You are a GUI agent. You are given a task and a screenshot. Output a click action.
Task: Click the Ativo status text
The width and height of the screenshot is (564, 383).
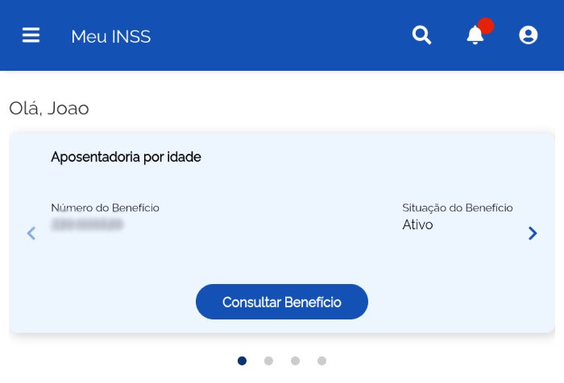(x=417, y=225)
